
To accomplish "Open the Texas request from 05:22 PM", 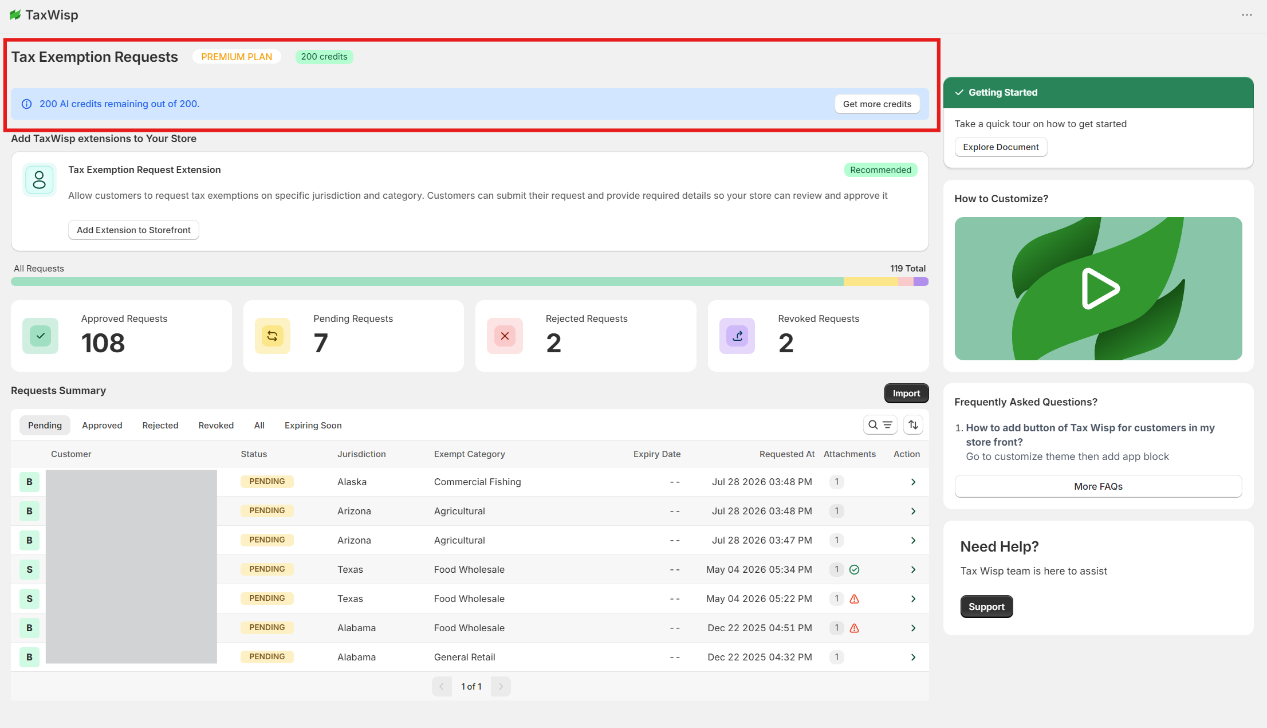I will click(913, 599).
